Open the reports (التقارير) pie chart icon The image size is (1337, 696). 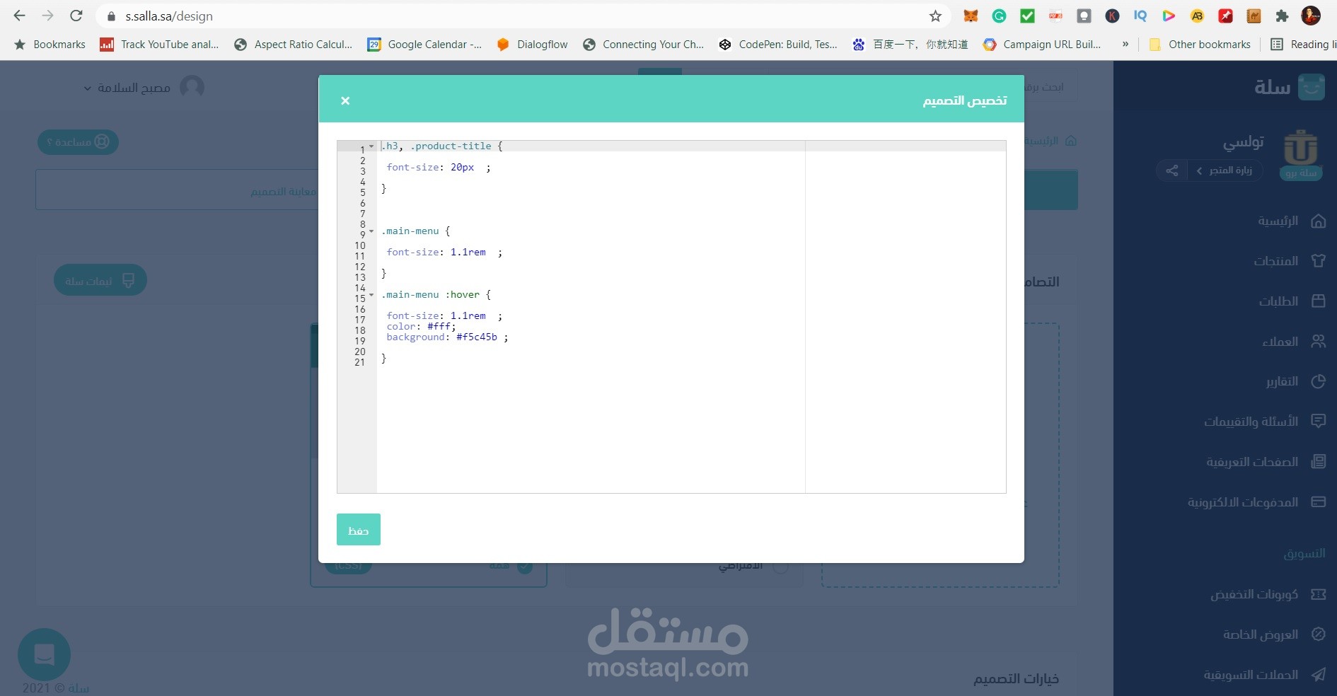[x=1318, y=381]
